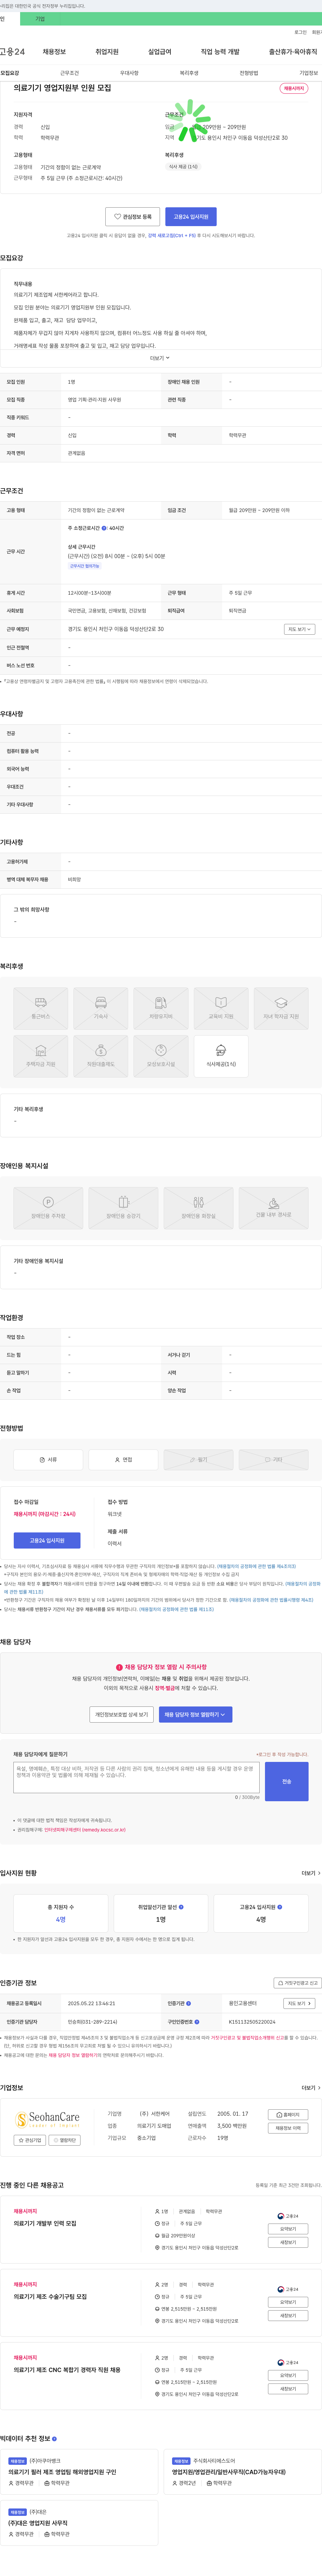Open the 출산휴가·육아휴직 menu
The height and width of the screenshot is (2576, 322).
point(293,52)
